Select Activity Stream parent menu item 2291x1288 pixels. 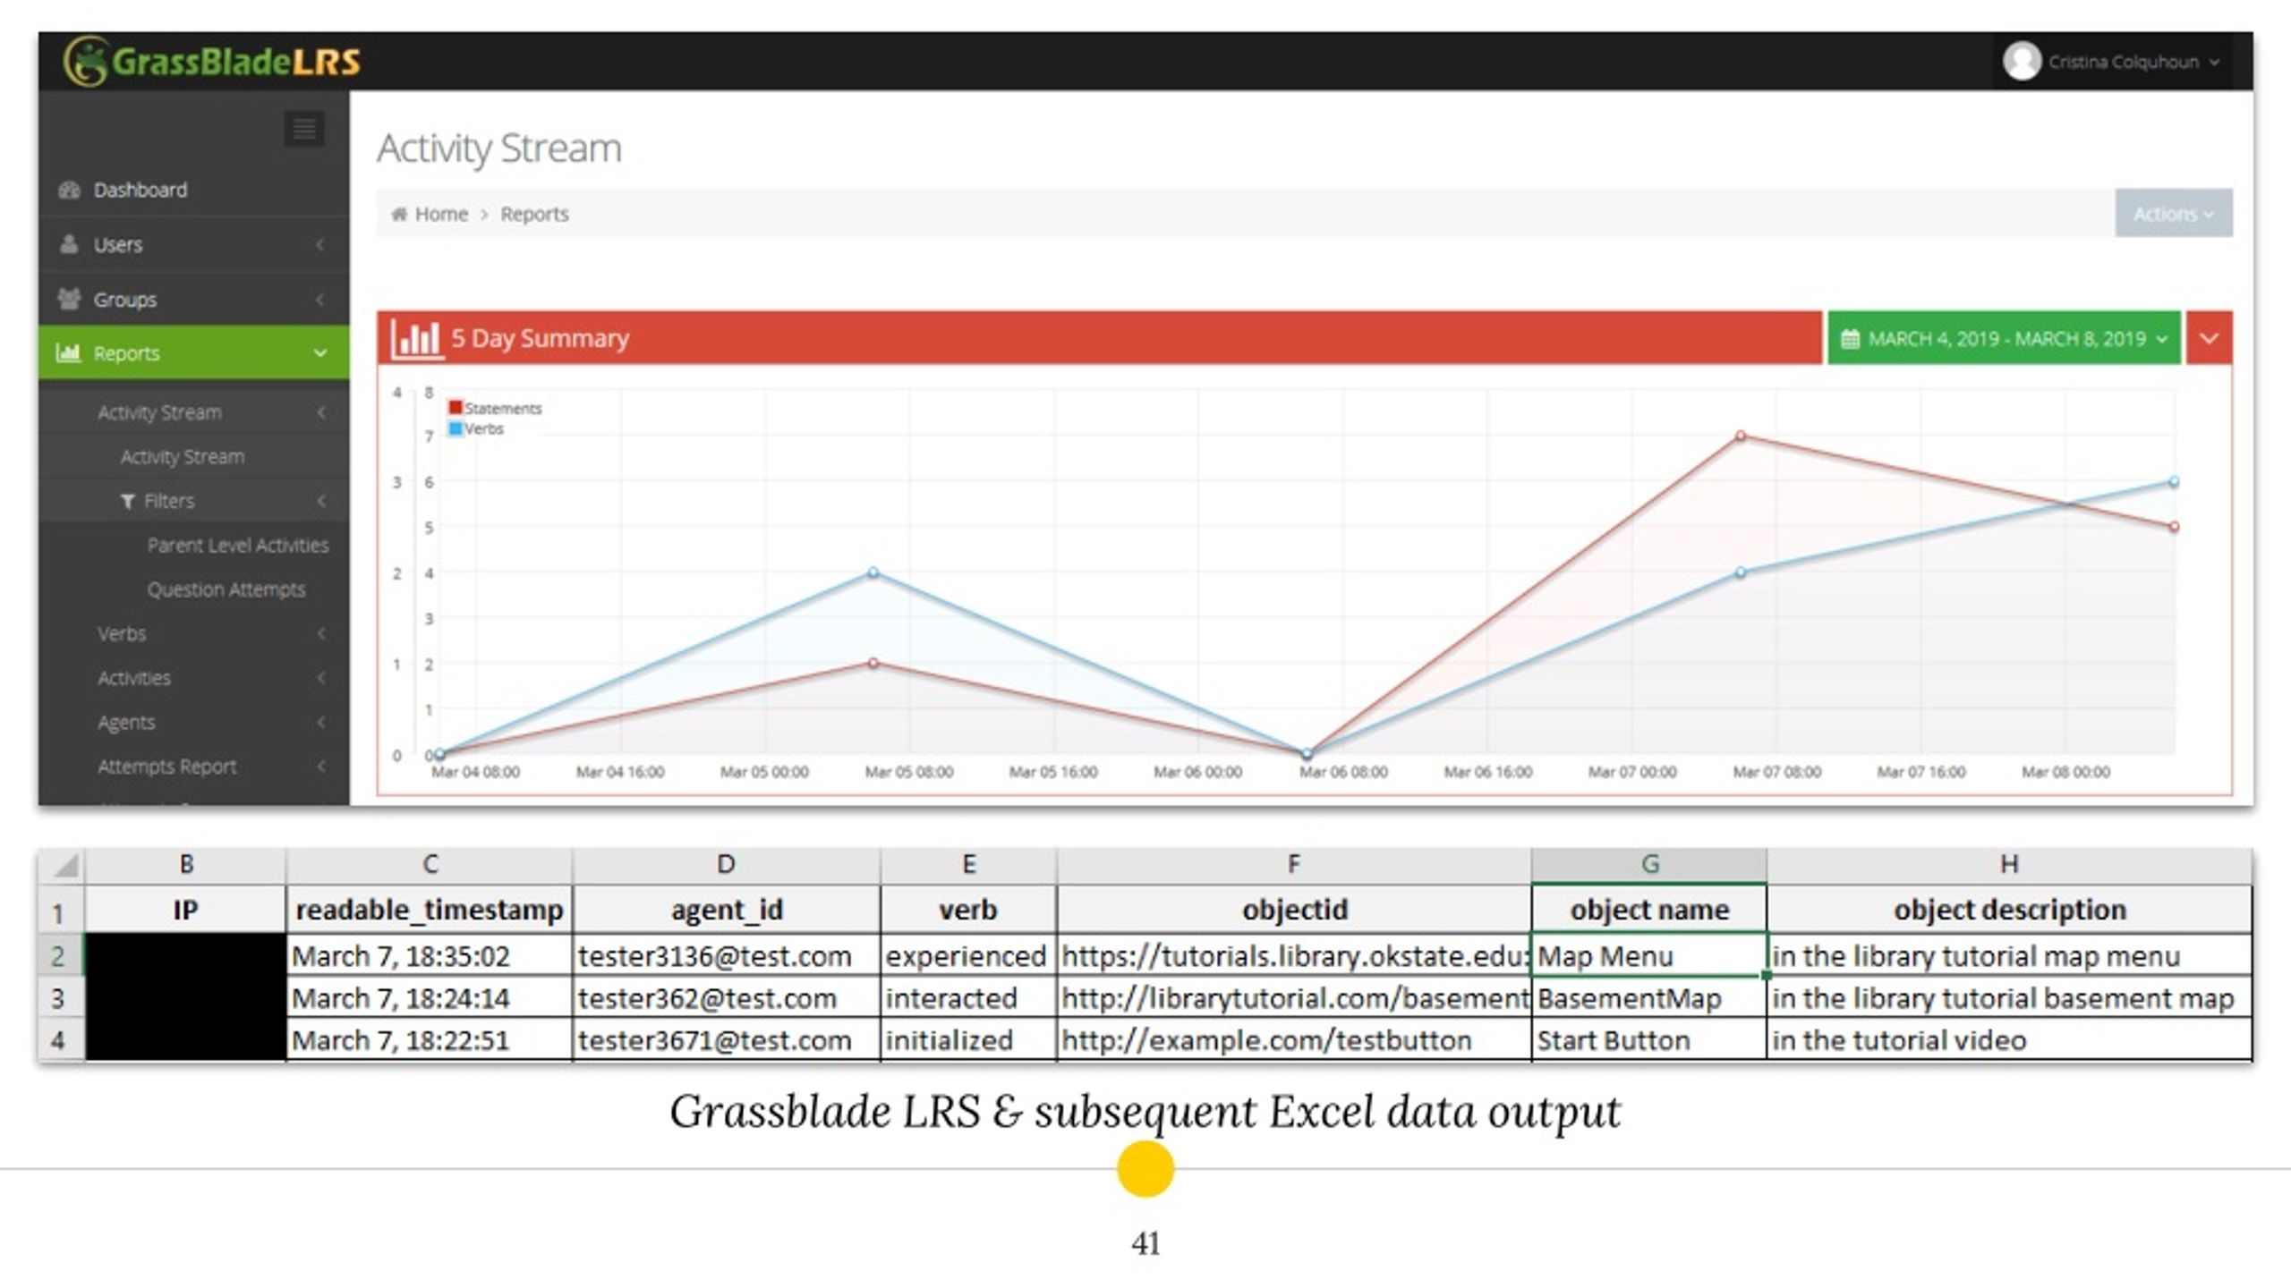(x=194, y=412)
